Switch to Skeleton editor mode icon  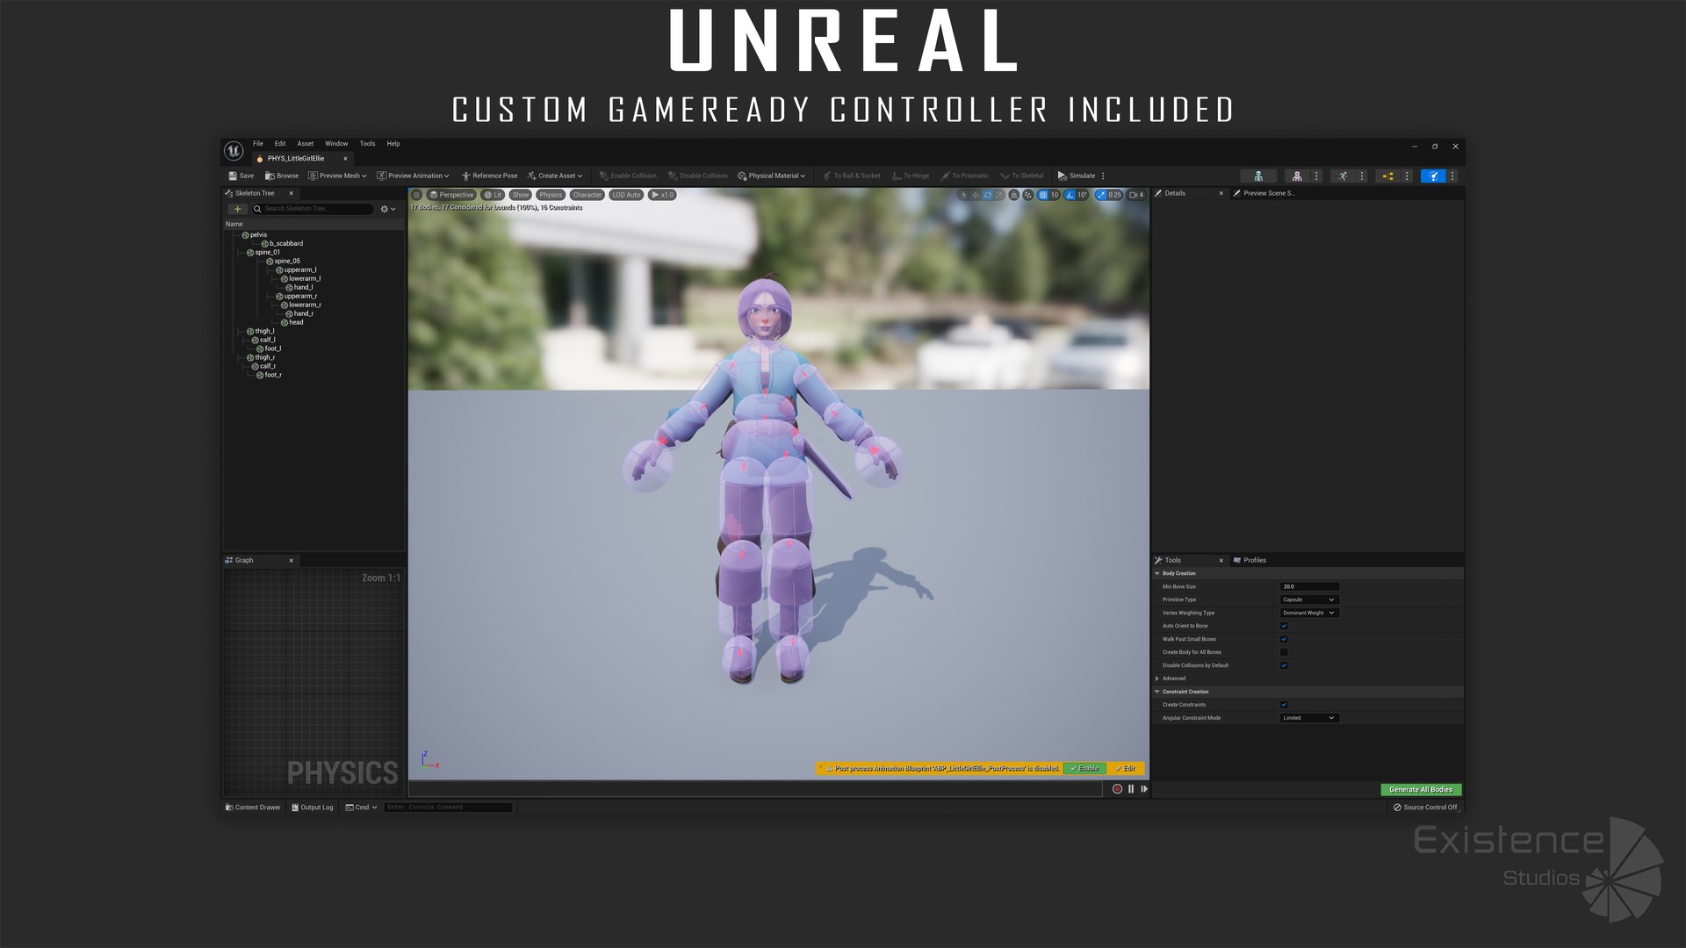tap(1258, 176)
